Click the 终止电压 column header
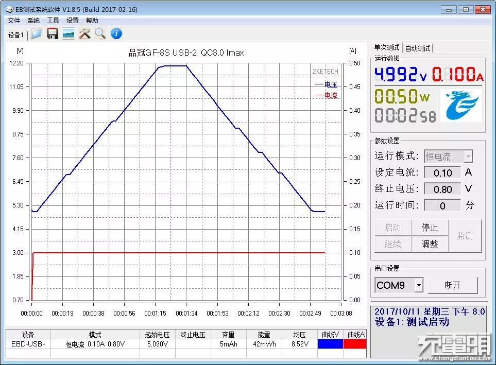 click(x=193, y=335)
